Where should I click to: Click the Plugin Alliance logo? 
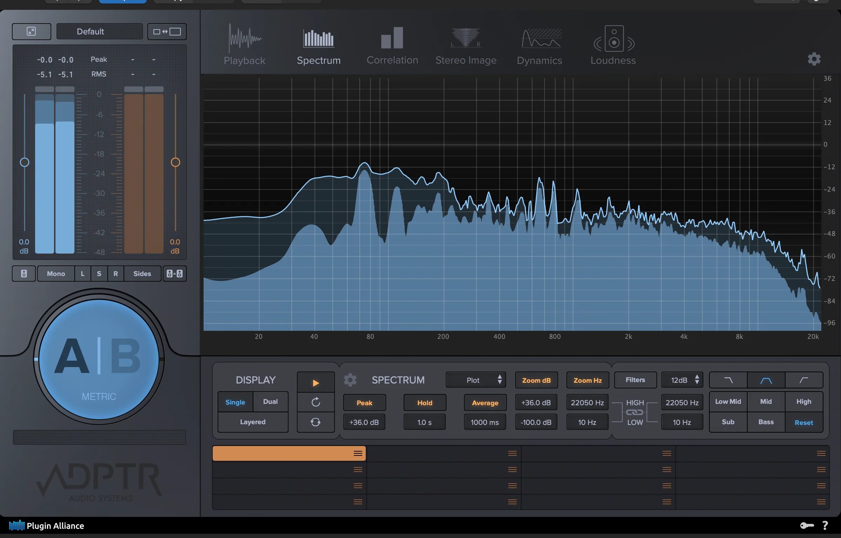46,526
